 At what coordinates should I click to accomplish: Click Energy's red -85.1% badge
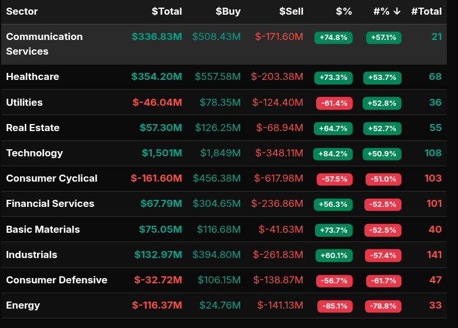coord(334,306)
